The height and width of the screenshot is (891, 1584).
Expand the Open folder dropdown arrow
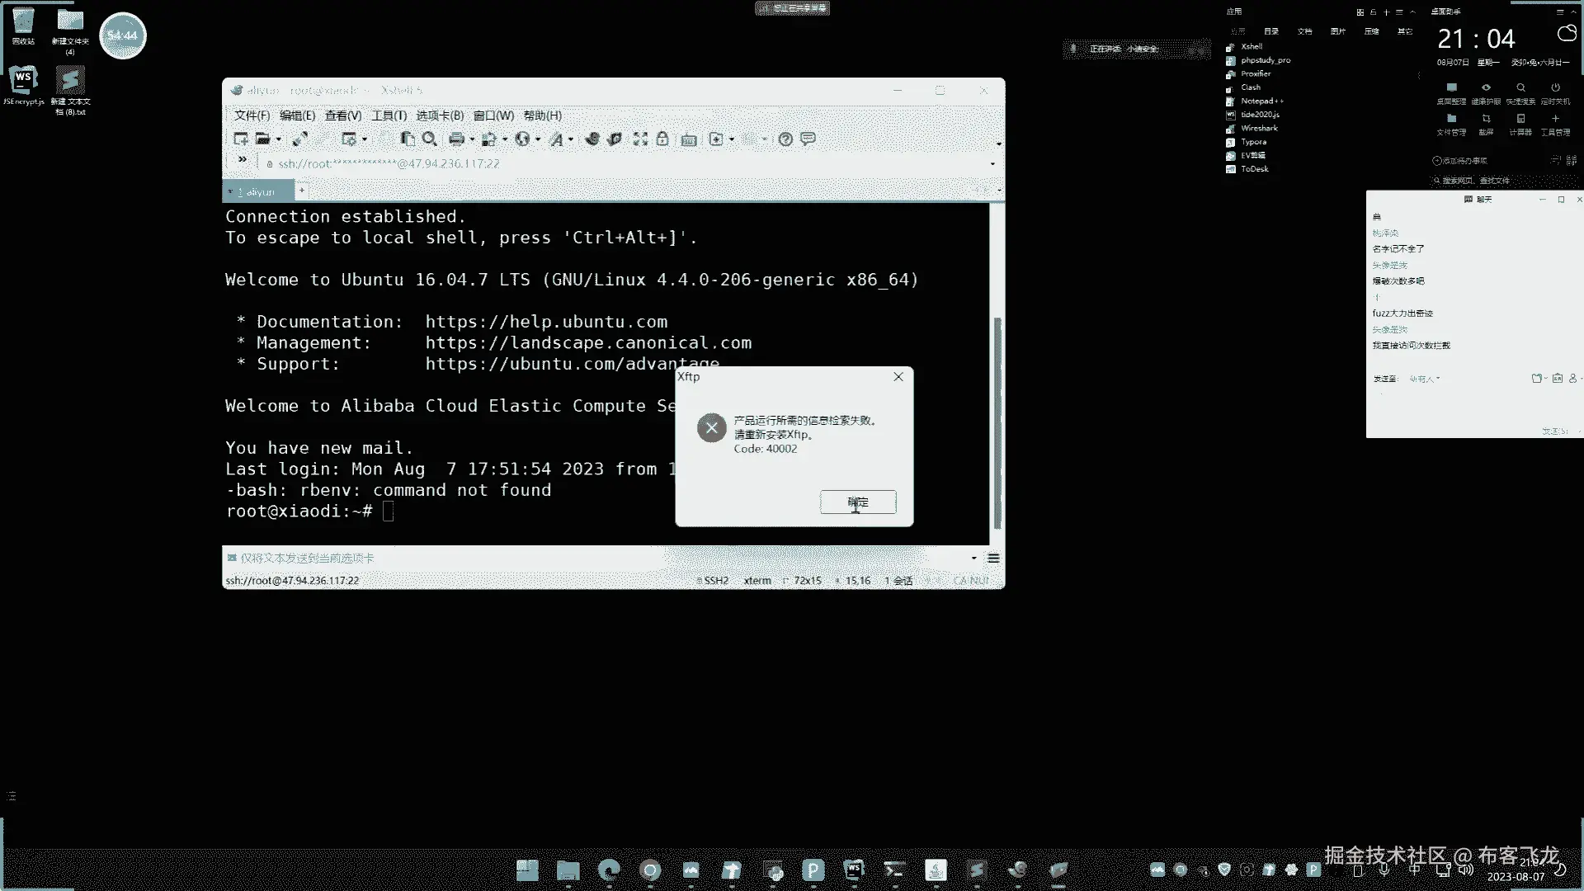coord(279,139)
